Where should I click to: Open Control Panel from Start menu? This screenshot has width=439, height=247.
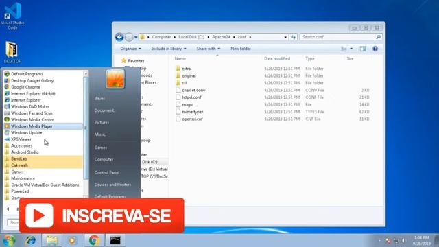pos(107,172)
